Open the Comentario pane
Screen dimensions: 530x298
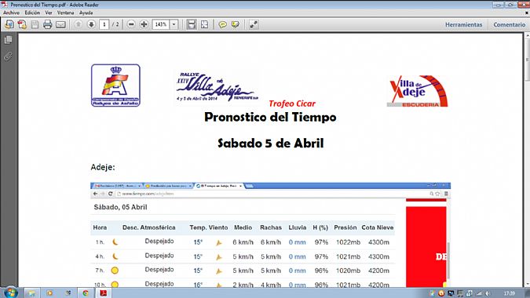pyautogui.click(x=509, y=24)
